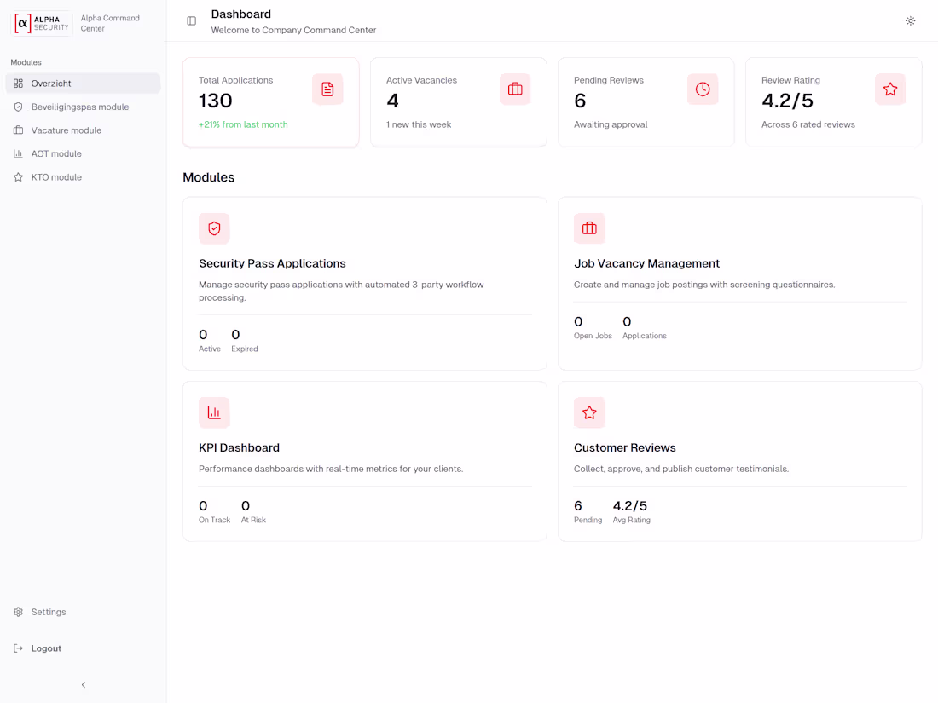938x703 pixels.
Task: Click the clock icon on Pending Reviews card
Action: click(x=703, y=89)
